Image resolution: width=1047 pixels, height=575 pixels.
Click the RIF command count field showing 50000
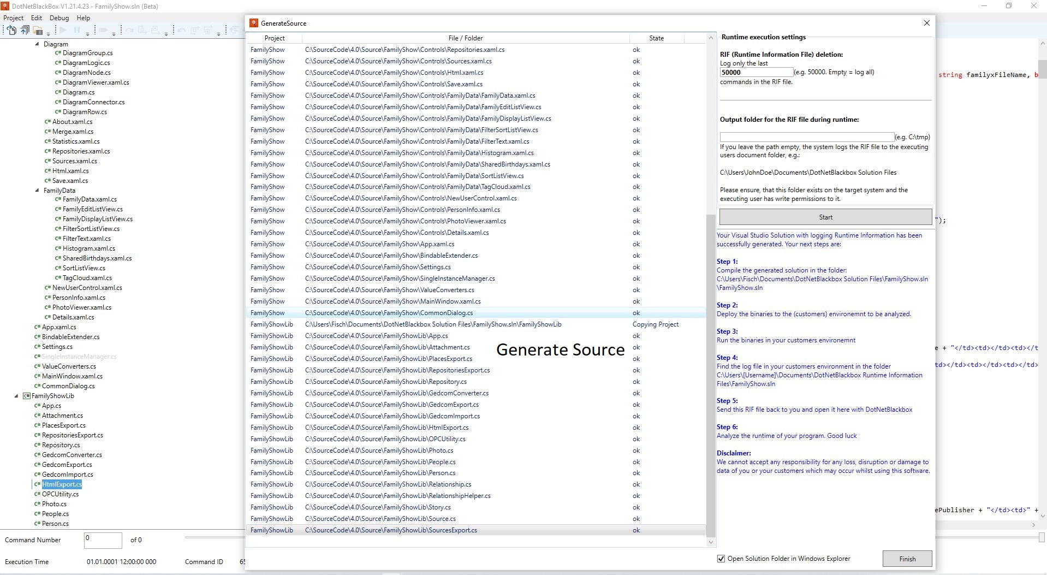tap(756, 72)
